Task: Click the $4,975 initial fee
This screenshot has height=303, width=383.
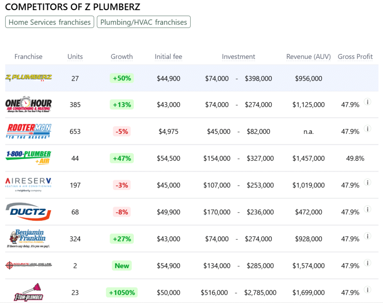Action: click(x=168, y=131)
